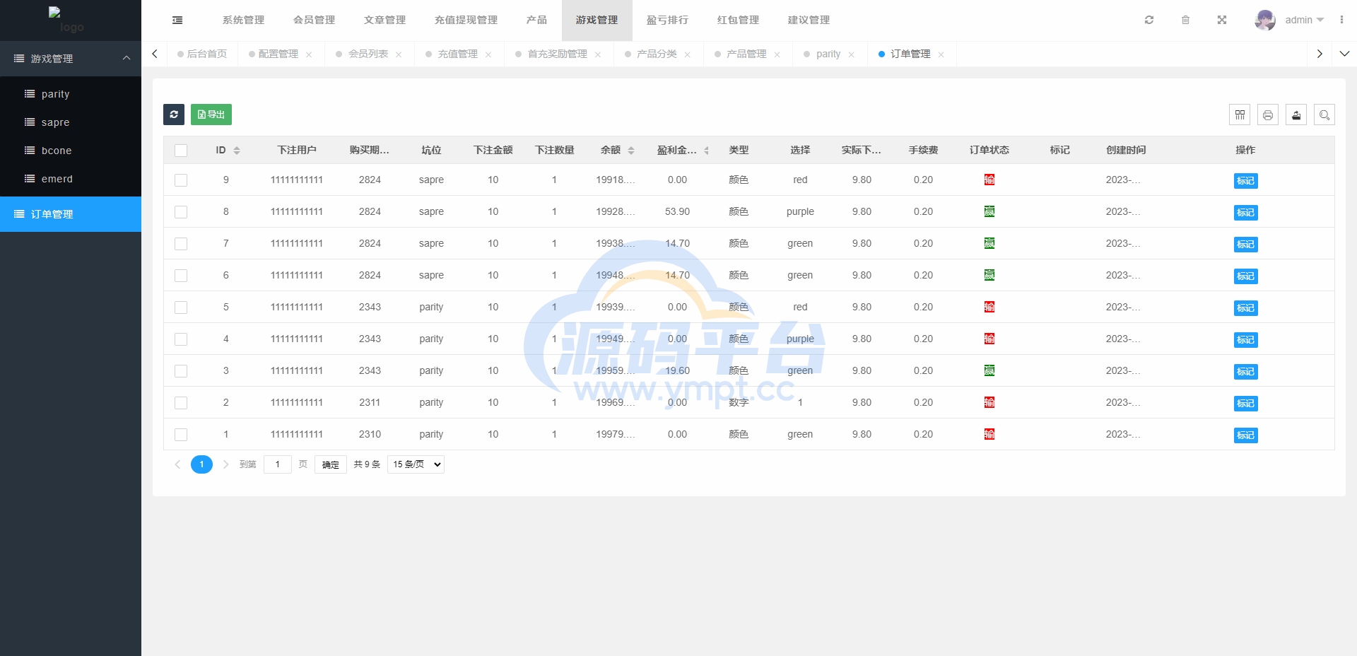This screenshot has width=1357, height=656.
Task: Move the tab bar left with the chevron
Action: (x=155, y=54)
